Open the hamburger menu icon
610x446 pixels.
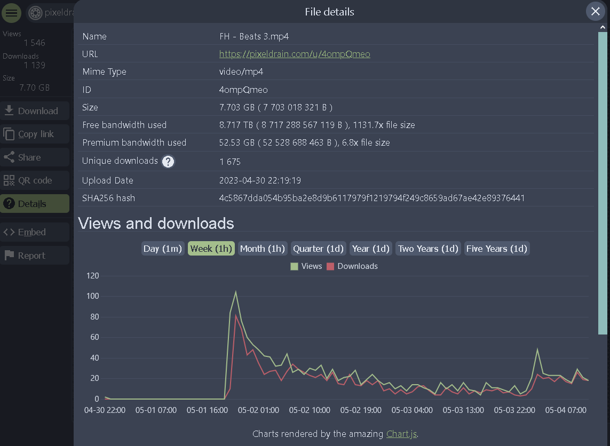coord(11,13)
